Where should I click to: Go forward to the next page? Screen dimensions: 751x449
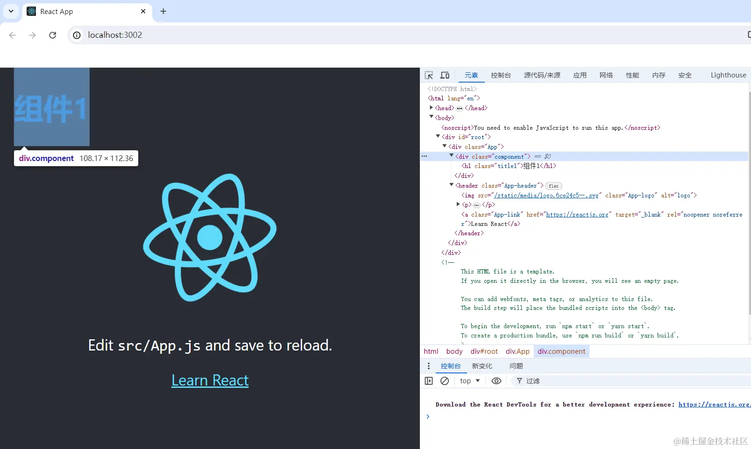[x=32, y=35]
